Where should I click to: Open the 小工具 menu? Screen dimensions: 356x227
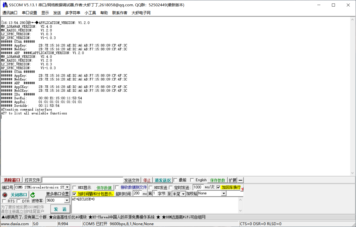[x=90, y=13]
